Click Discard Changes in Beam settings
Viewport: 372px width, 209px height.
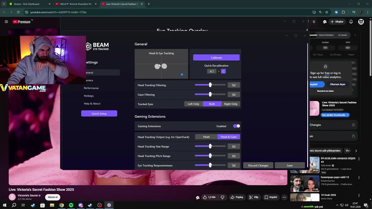click(x=258, y=165)
